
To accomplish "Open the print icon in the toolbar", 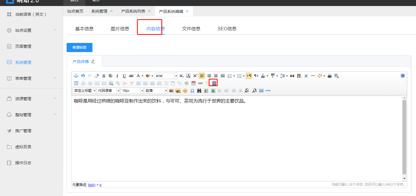I will point(330,76).
